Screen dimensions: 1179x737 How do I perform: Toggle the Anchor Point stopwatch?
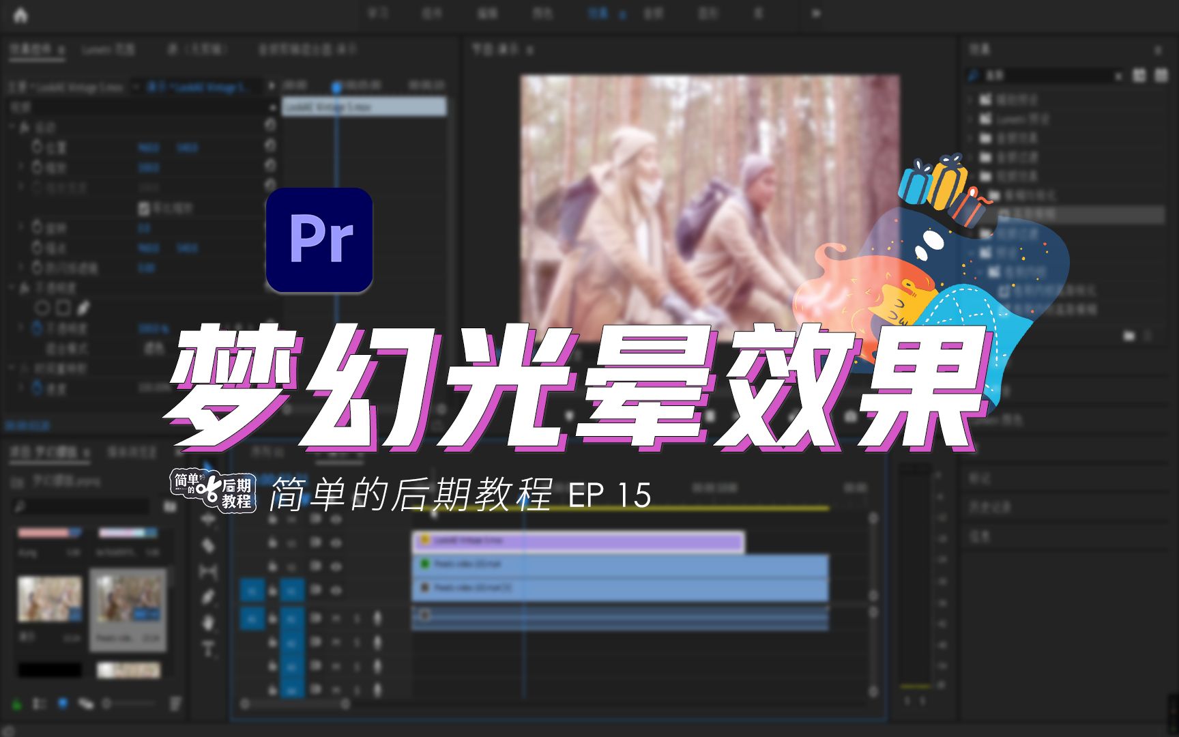(x=37, y=247)
